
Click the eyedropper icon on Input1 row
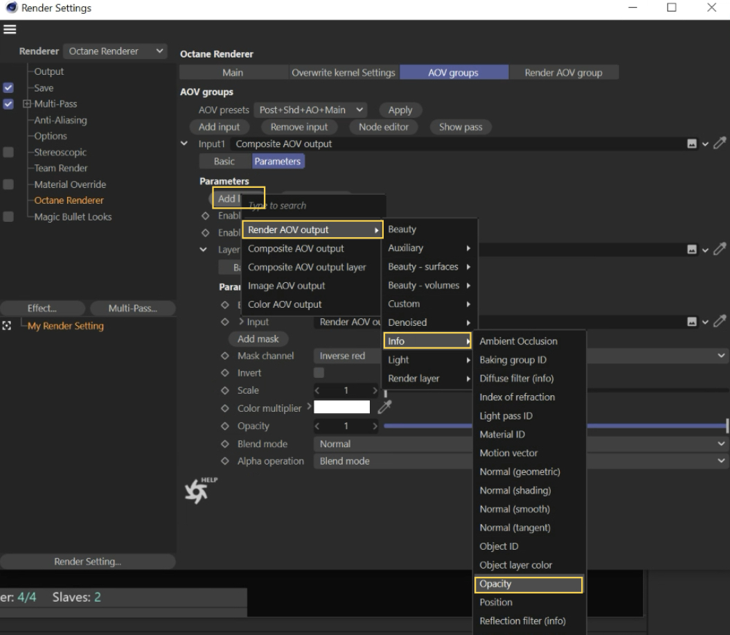tap(720, 143)
